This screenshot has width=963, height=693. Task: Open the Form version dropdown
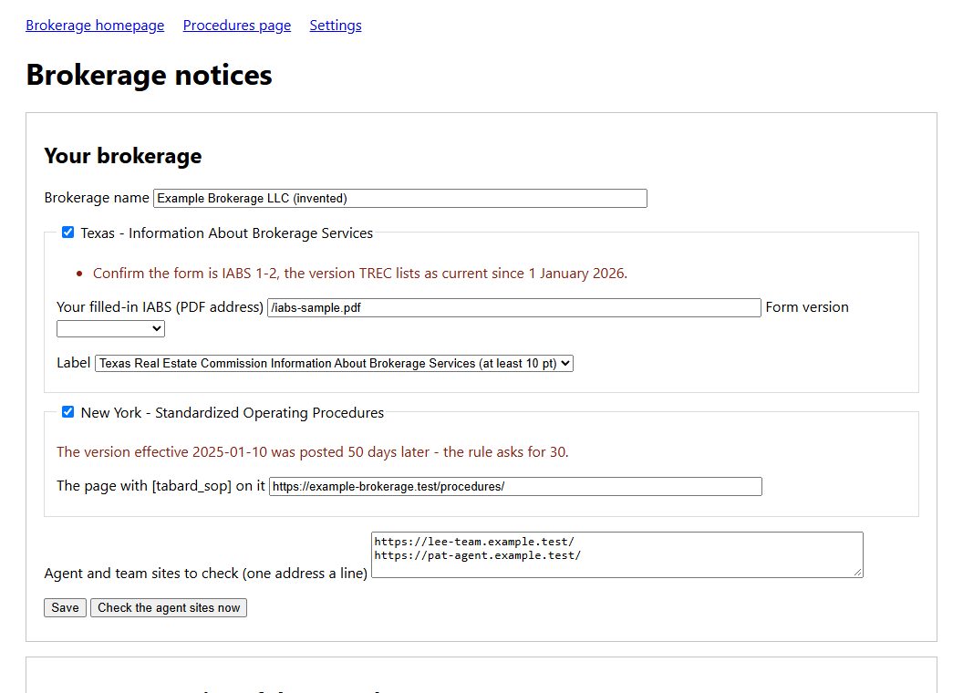tap(110, 328)
